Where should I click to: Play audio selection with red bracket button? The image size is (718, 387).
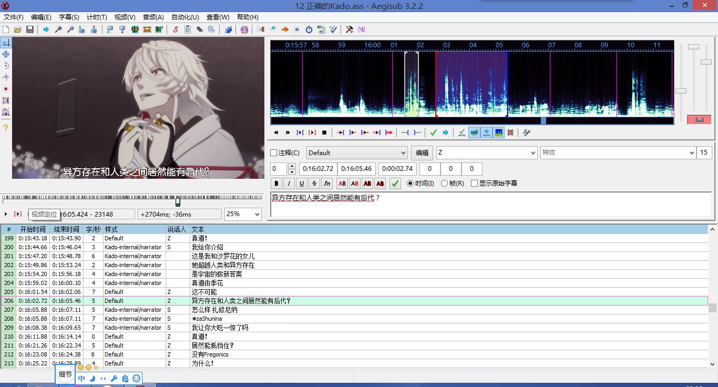(312, 133)
